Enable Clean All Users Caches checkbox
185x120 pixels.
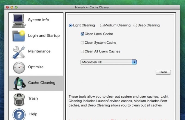[82, 51]
